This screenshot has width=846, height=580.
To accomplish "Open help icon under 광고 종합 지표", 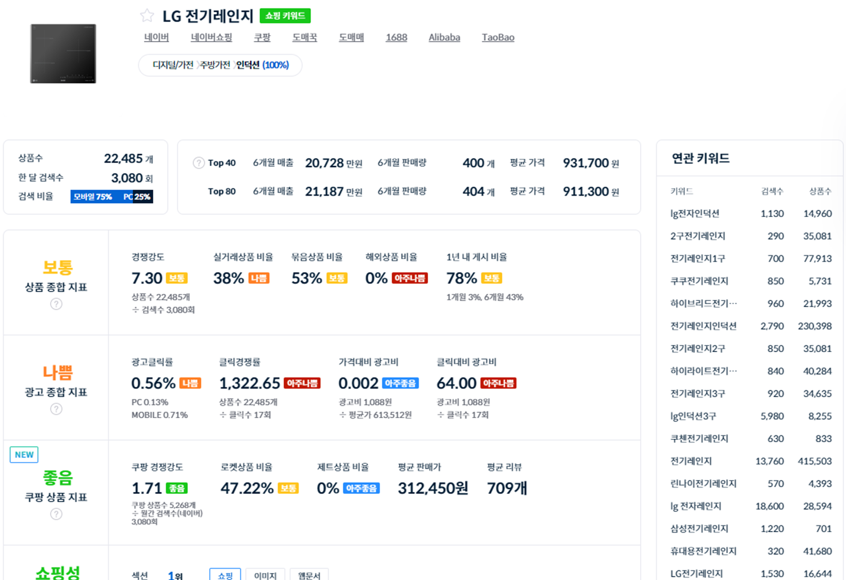I will pos(56,409).
